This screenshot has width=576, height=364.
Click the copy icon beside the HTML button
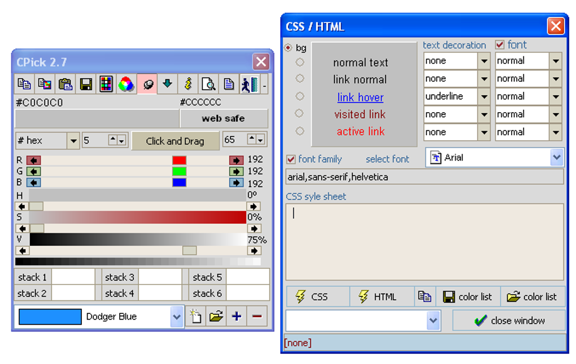pyautogui.click(x=425, y=296)
